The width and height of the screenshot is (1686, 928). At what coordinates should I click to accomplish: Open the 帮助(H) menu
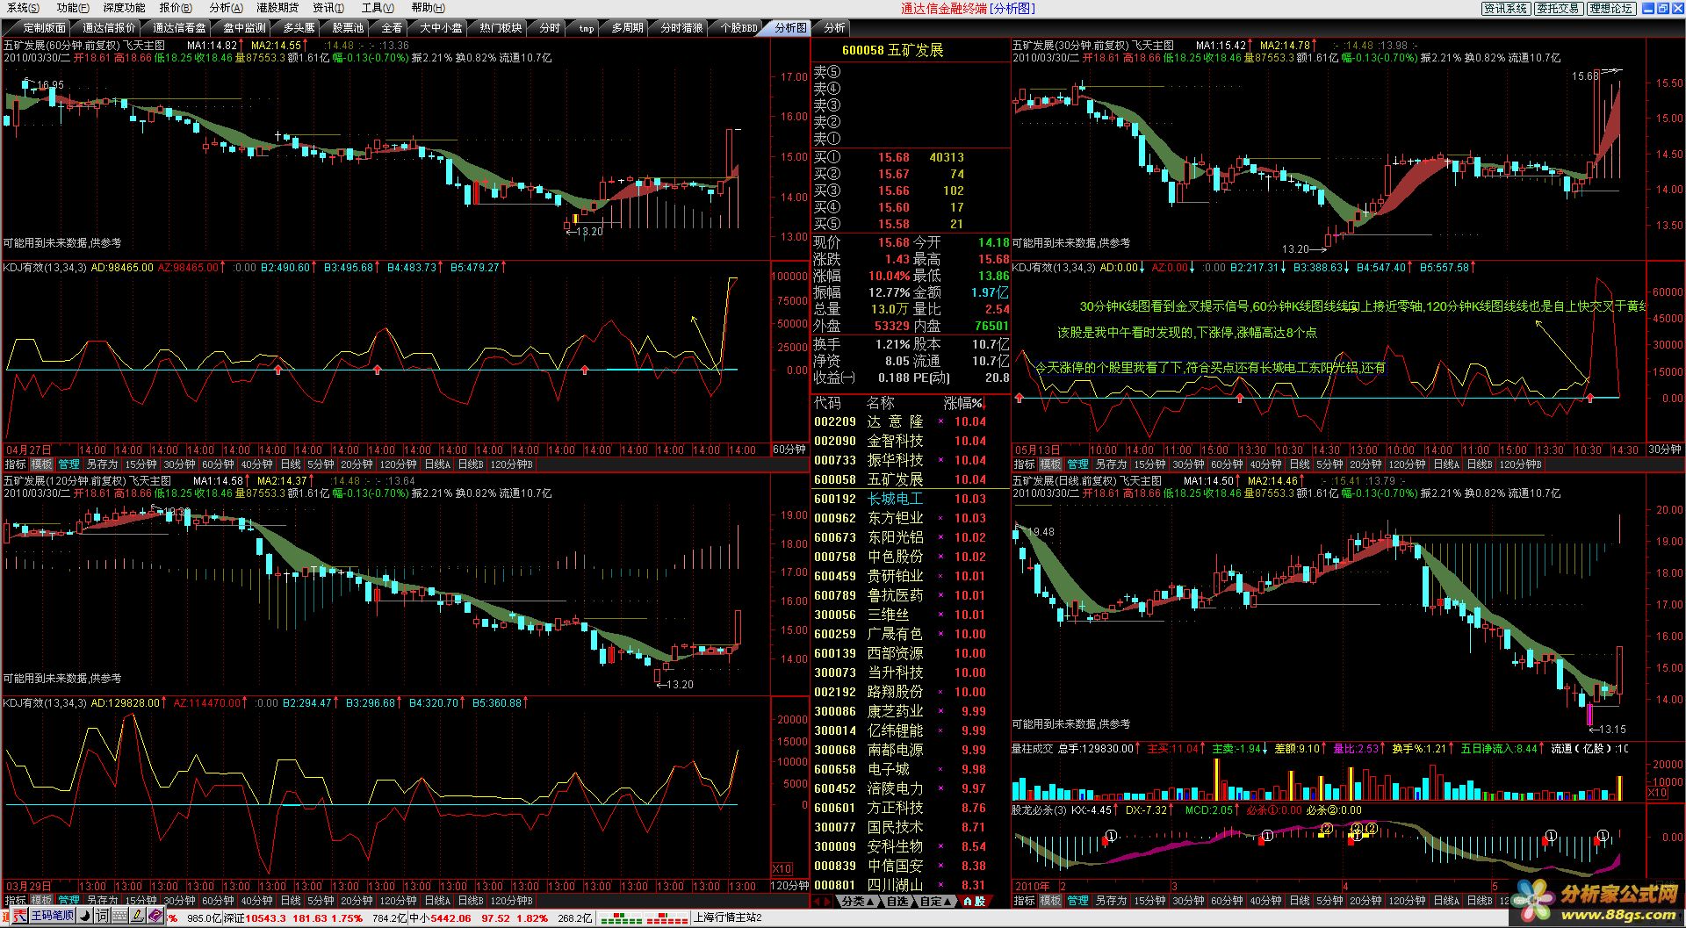click(x=428, y=8)
